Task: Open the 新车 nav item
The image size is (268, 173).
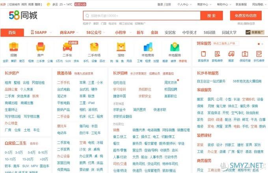Action: [140, 32]
